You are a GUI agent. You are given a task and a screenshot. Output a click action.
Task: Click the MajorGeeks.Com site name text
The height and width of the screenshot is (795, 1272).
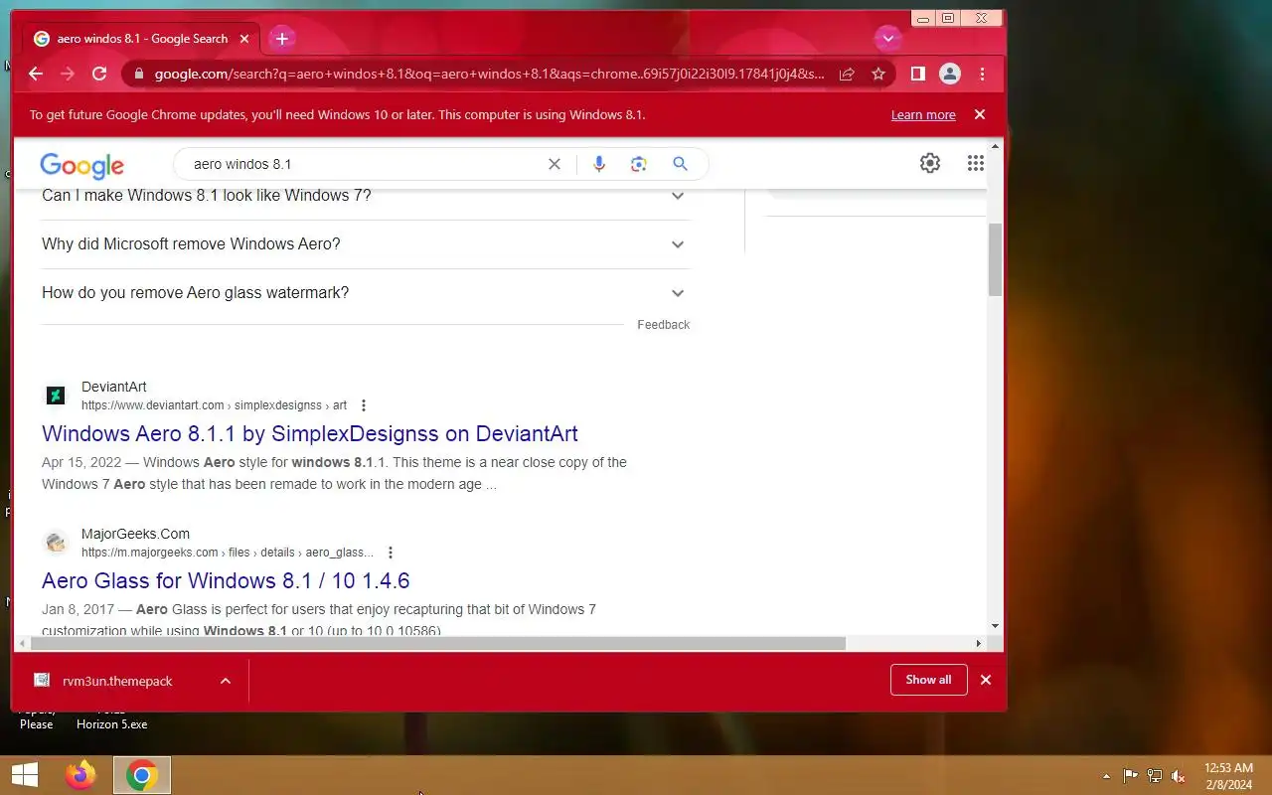click(x=135, y=534)
